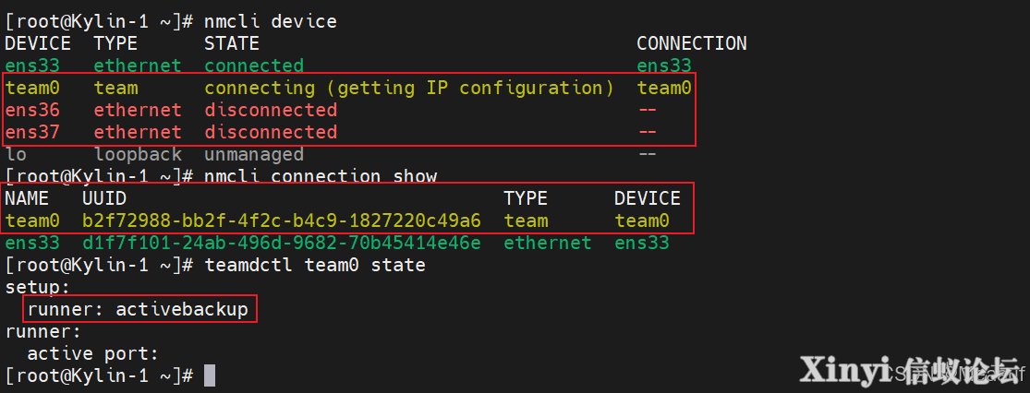1030x393 pixels.
Task: Select the ens33 device name in first table
Action: pyautogui.click(x=32, y=65)
